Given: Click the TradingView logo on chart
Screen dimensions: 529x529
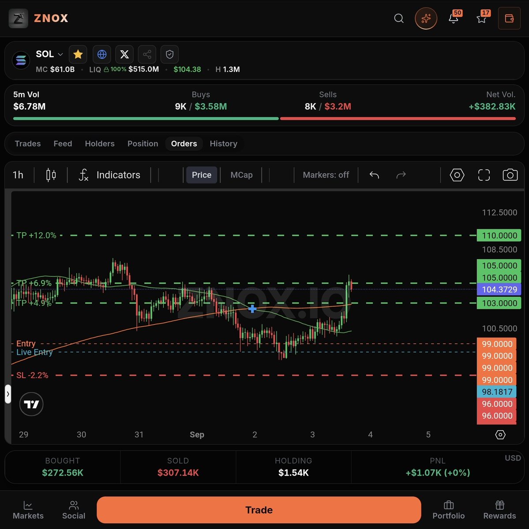Looking at the screenshot, I should pos(31,404).
